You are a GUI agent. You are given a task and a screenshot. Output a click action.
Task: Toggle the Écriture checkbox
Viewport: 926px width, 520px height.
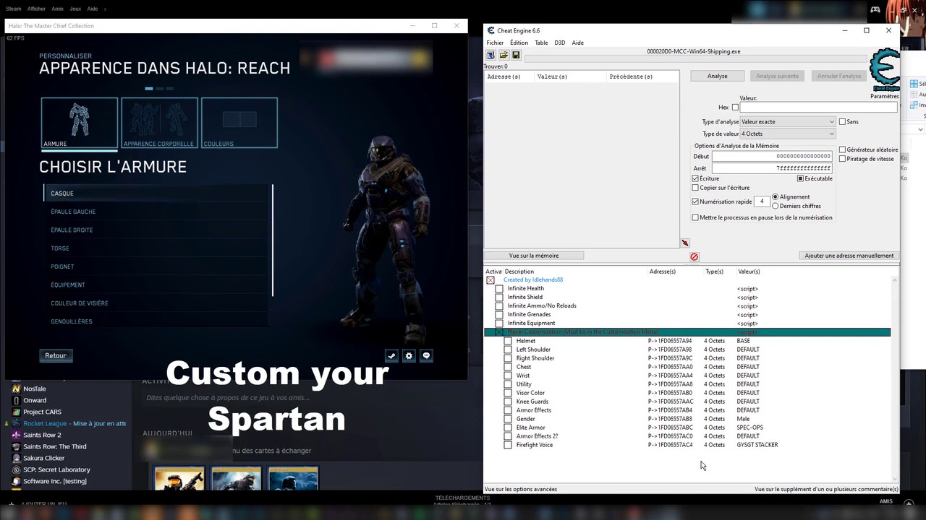click(x=695, y=178)
